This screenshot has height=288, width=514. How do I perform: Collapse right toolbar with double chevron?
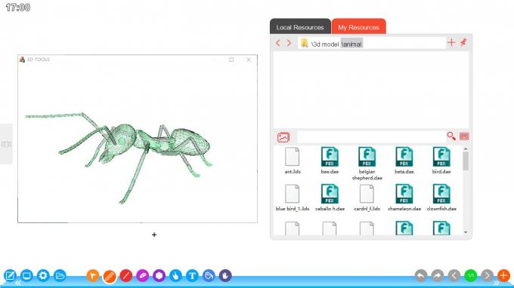coord(497,283)
